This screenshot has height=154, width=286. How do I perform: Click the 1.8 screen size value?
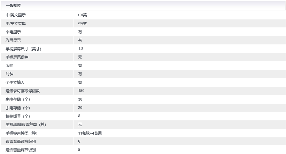pyautogui.click(x=80, y=49)
